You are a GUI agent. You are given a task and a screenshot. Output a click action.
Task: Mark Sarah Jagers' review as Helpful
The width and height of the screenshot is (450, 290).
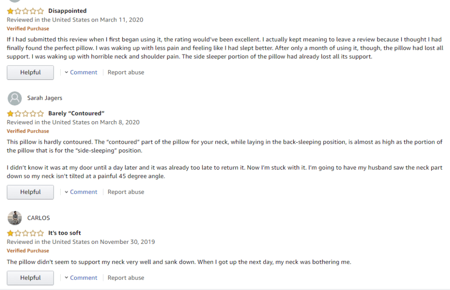tap(30, 192)
